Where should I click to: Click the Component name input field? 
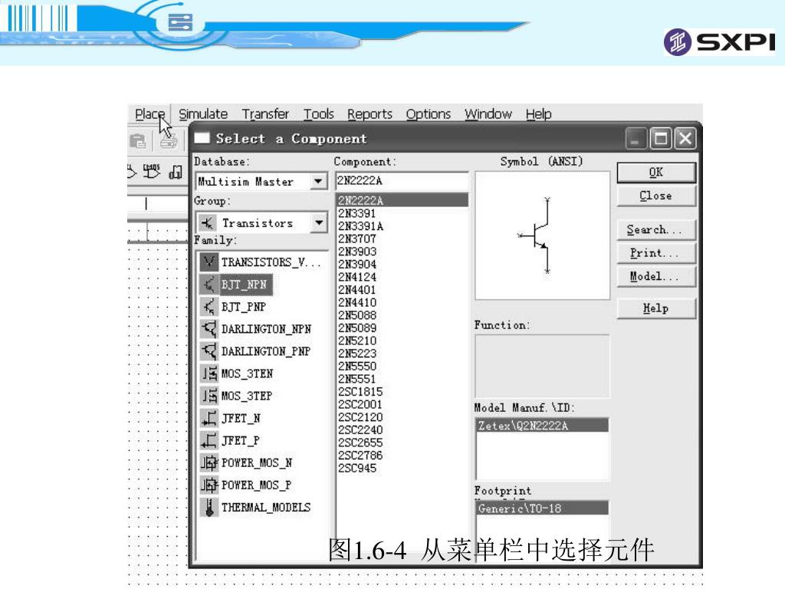tap(402, 181)
